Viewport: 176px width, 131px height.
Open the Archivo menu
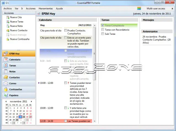coord(7,9)
